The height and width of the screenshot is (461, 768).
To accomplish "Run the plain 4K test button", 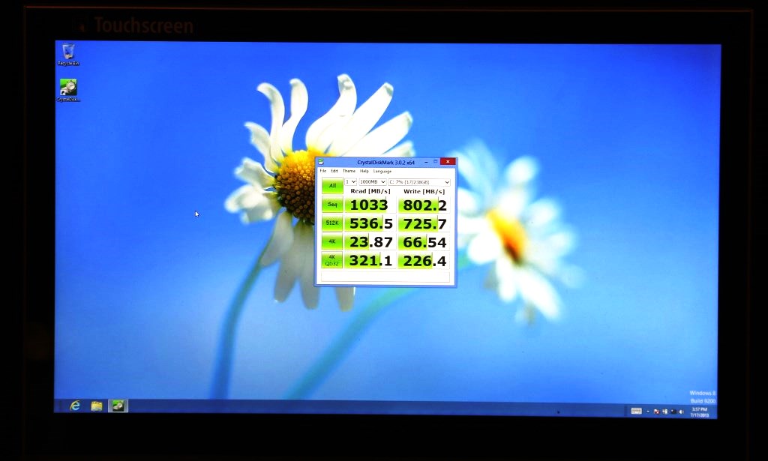I will click(332, 241).
